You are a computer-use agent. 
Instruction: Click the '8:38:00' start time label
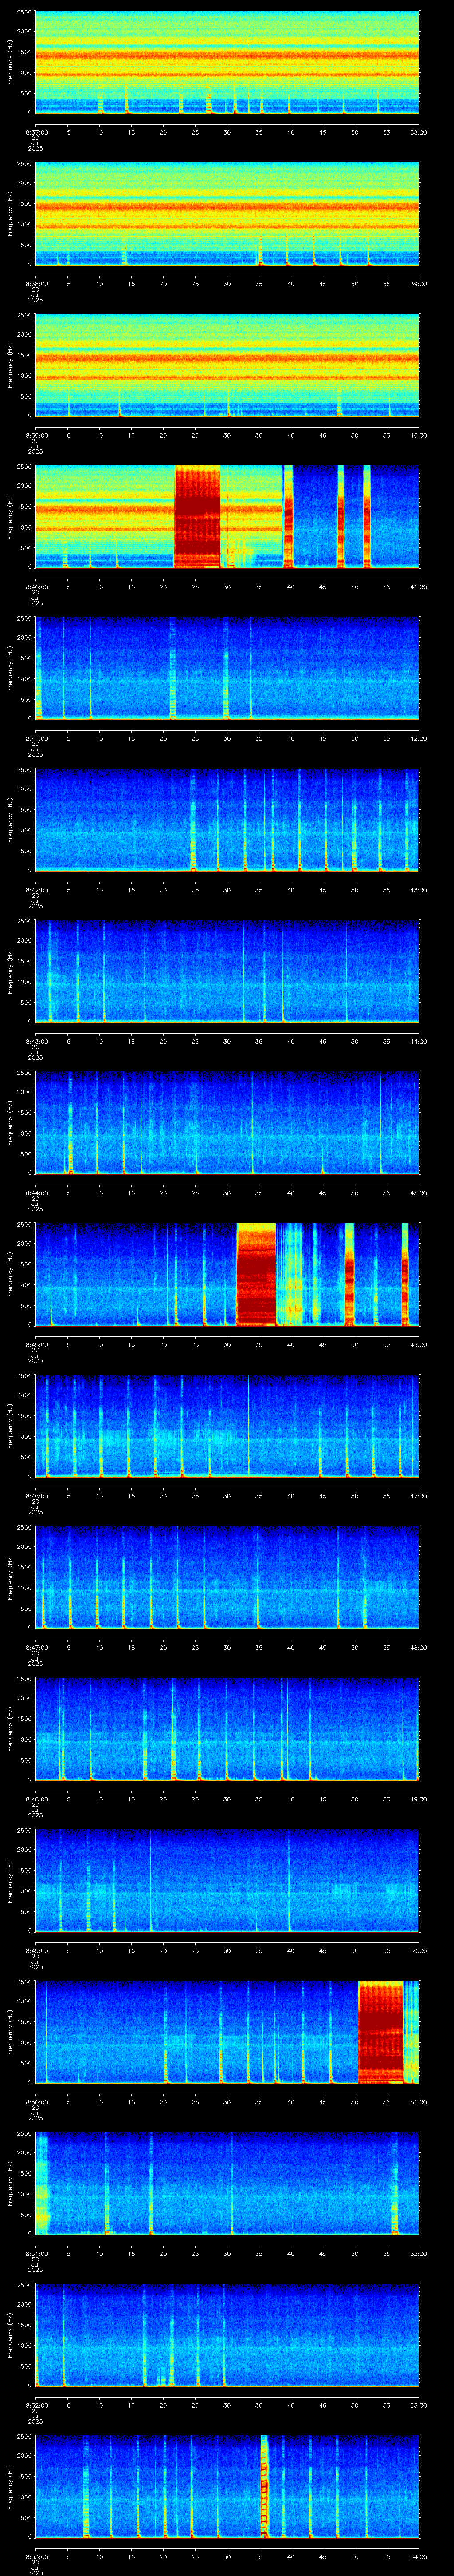pos(36,284)
